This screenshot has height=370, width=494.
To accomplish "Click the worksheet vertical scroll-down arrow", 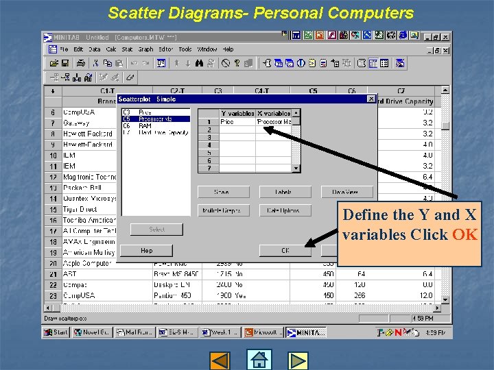I will click(x=445, y=299).
